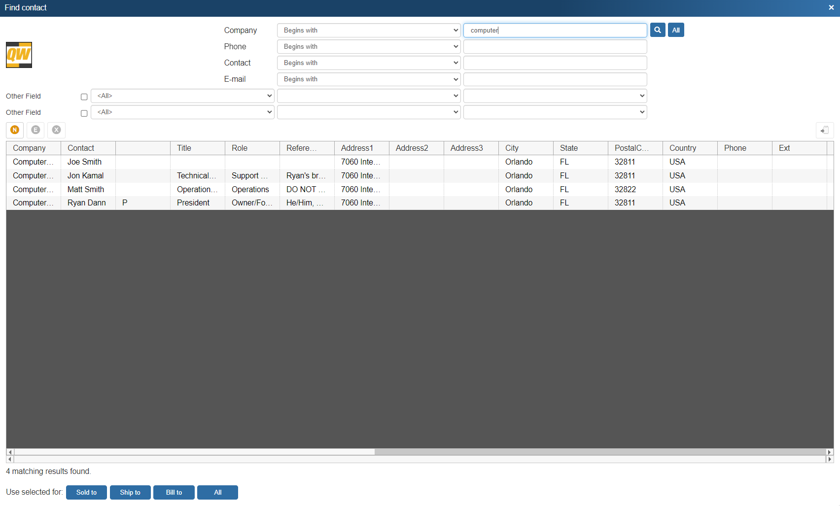The width and height of the screenshot is (840, 506).
Task: Click the Sold to button
Action: [86, 492]
